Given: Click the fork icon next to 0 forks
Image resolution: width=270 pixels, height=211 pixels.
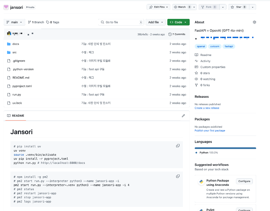Looking at the screenshot, I should click(x=196, y=85).
